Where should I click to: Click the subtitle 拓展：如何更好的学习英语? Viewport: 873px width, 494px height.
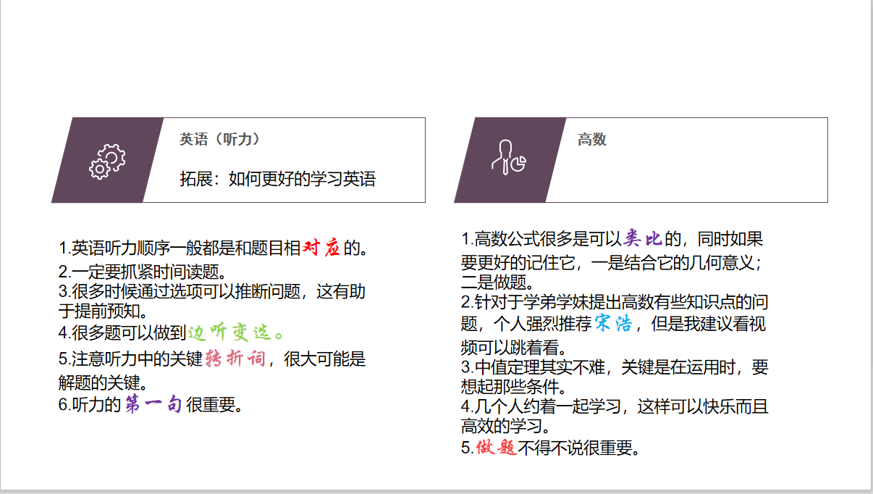[278, 179]
